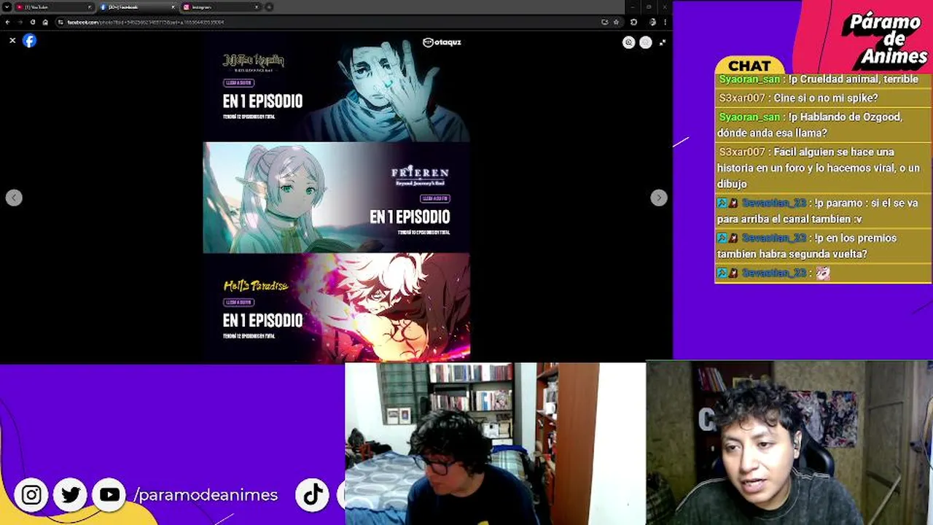This screenshot has width=933, height=525.
Task: Click the Hell's Paradise banner
Action: (x=336, y=307)
